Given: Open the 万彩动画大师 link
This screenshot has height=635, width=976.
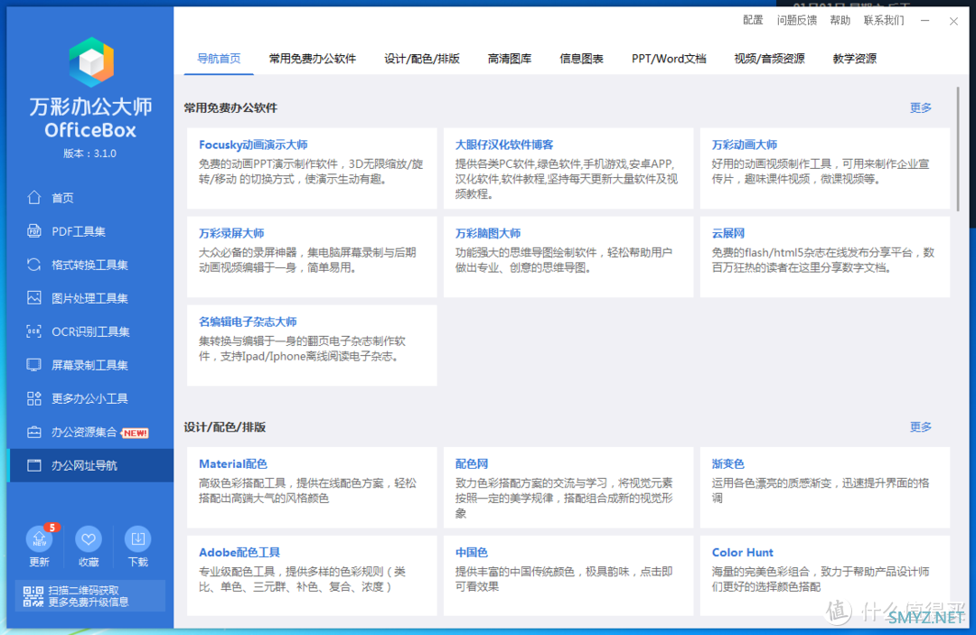Looking at the screenshot, I should pos(745,145).
